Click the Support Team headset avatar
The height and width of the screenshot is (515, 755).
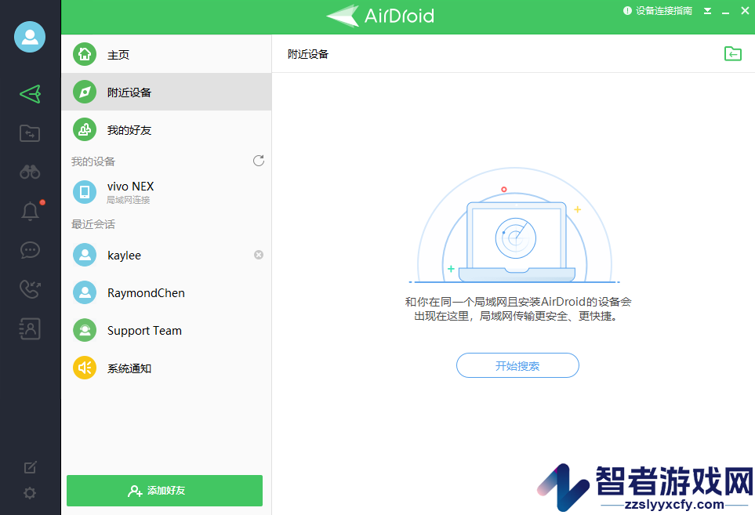coord(85,330)
